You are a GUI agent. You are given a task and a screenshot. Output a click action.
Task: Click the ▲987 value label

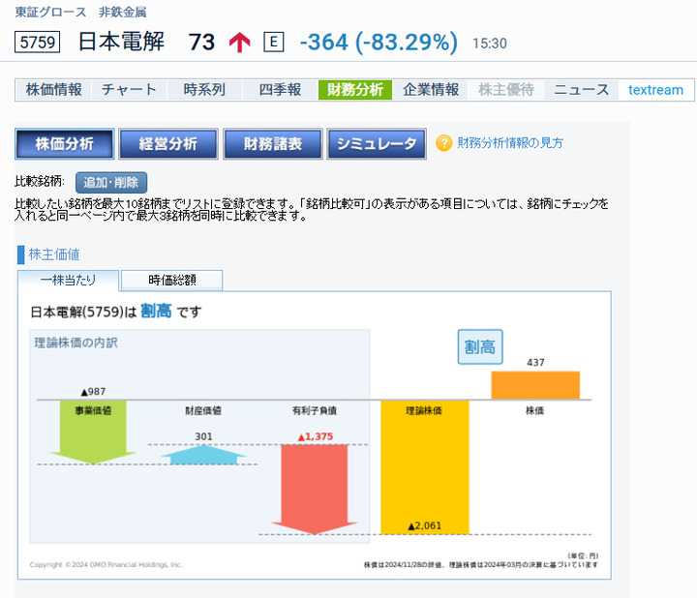point(93,392)
